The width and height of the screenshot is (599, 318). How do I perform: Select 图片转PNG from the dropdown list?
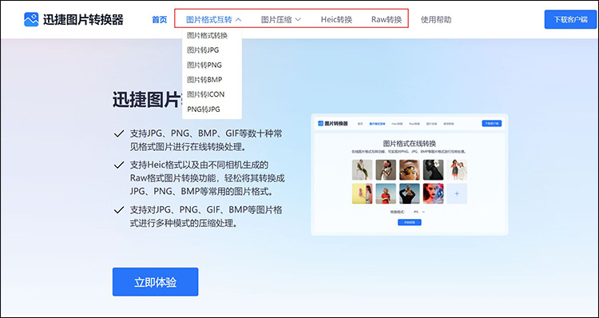coord(204,65)
